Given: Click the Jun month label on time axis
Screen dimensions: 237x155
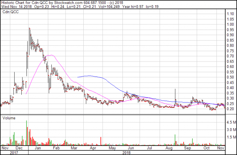Looking at the screenshot, I should [131, 148].
